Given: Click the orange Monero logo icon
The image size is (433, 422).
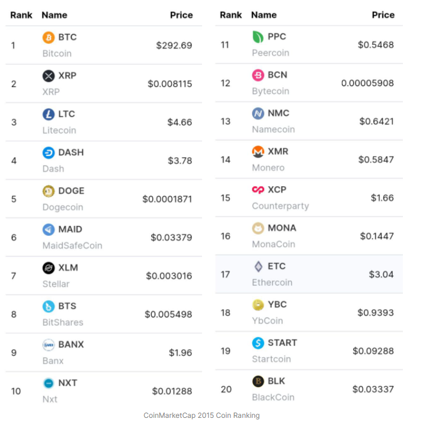Looking at the screenshot, I should pos(258,151).
